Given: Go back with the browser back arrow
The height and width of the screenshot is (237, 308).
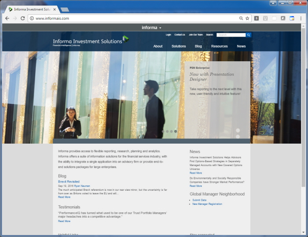Looking at the screenshot, I should tap(7, 19).
